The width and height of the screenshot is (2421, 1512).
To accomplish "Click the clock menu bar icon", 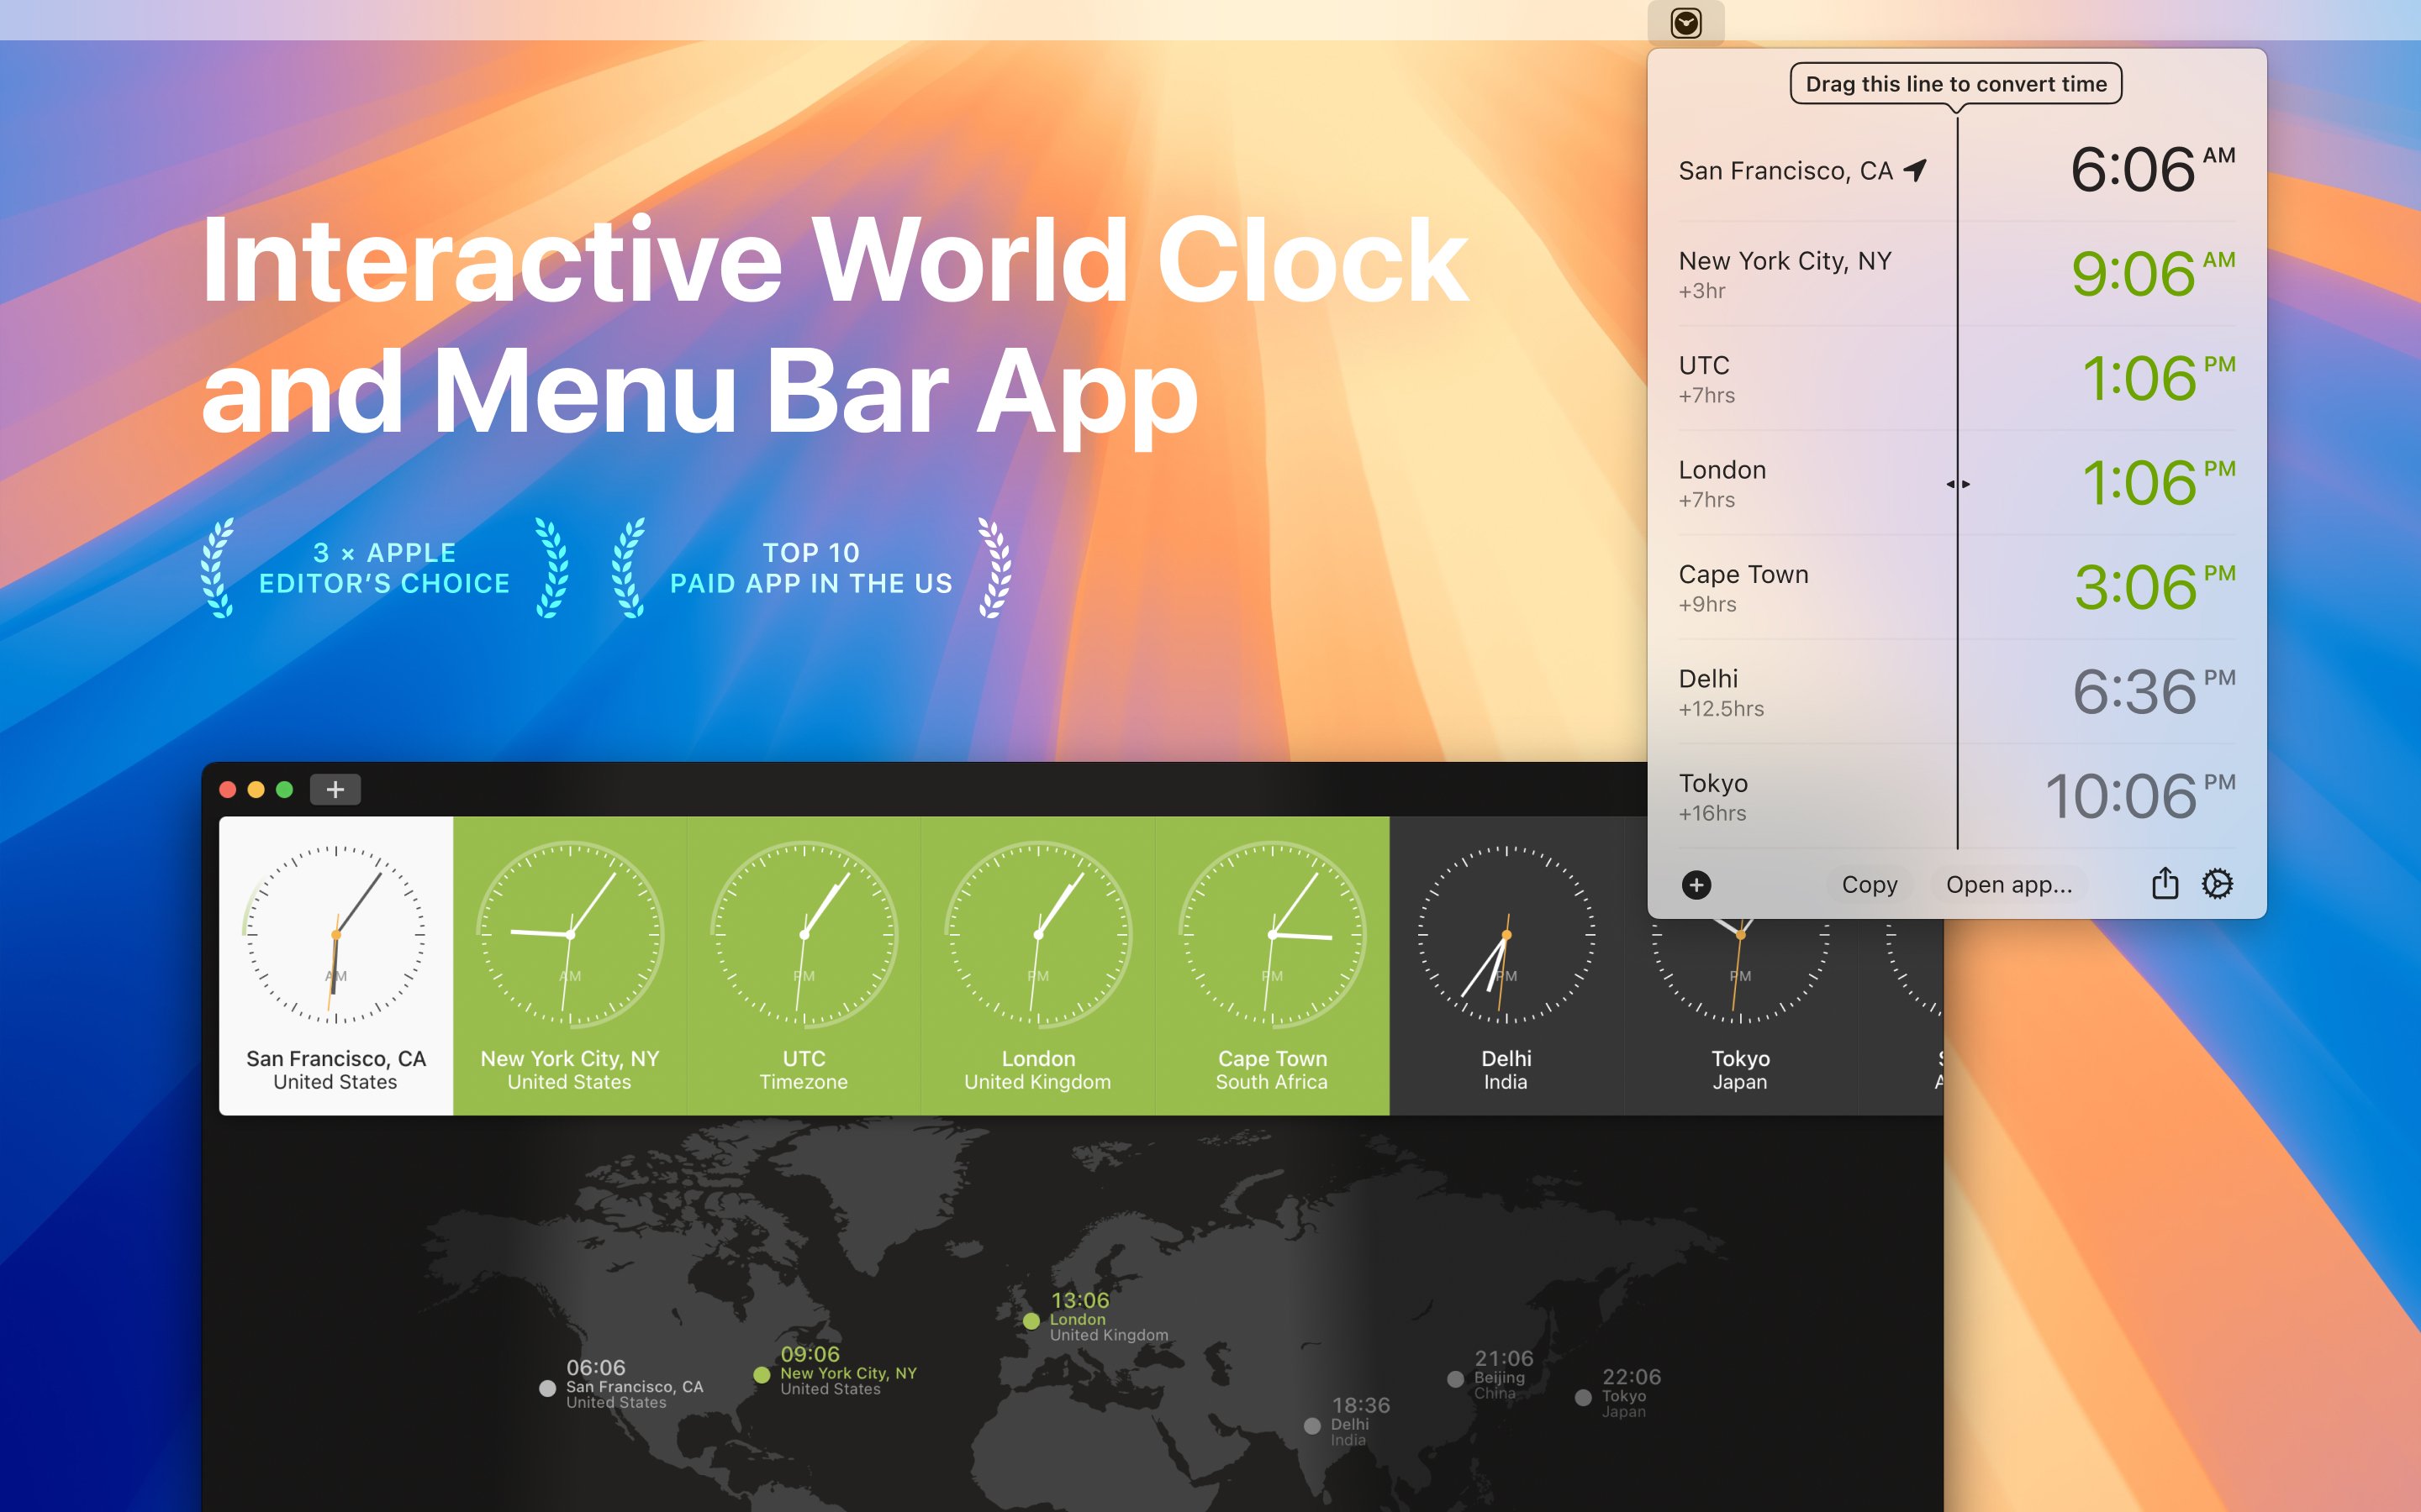I will click(x=1685, y=23).
